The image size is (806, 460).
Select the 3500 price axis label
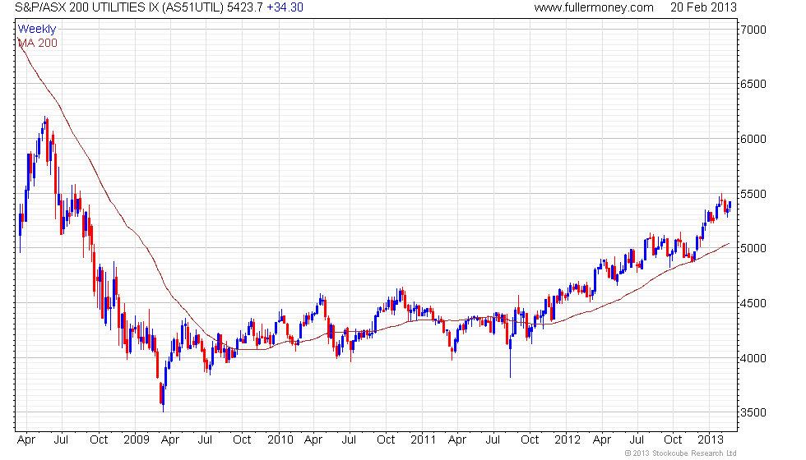[x=753, y=412]
